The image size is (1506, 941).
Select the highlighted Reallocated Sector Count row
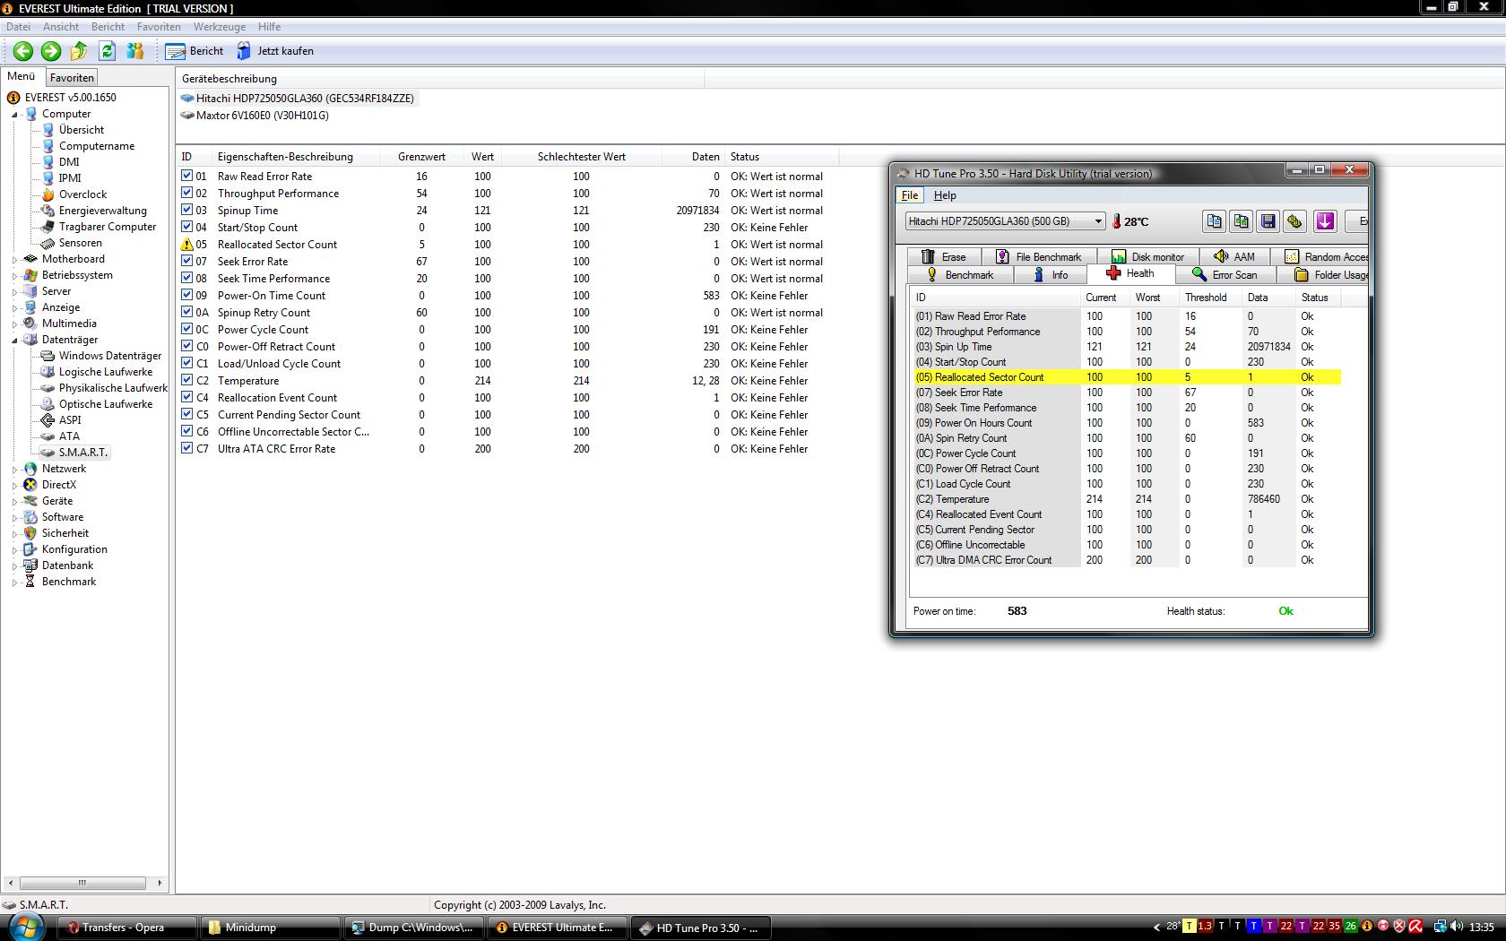(1127, 377)
